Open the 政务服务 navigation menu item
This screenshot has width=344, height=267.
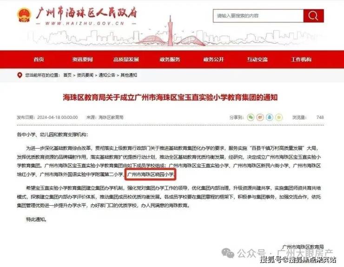(170, 59)
